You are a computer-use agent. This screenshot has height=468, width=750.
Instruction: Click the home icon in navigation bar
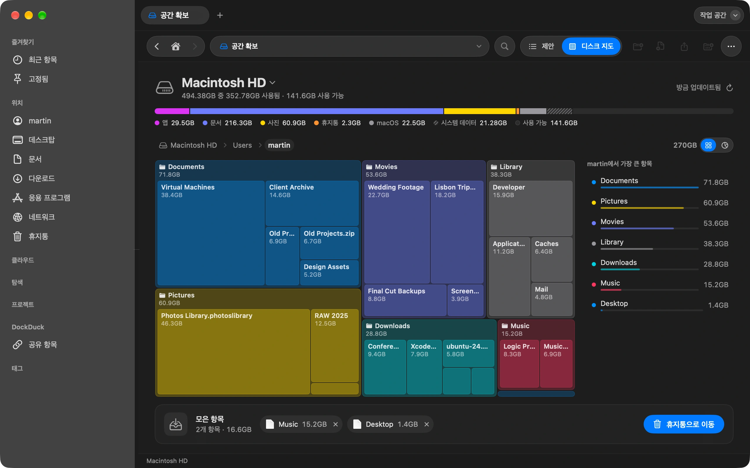click(x=175, y=47)
